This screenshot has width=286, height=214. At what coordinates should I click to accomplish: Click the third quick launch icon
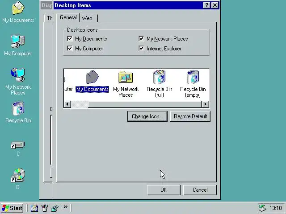(x=55, y=208)
